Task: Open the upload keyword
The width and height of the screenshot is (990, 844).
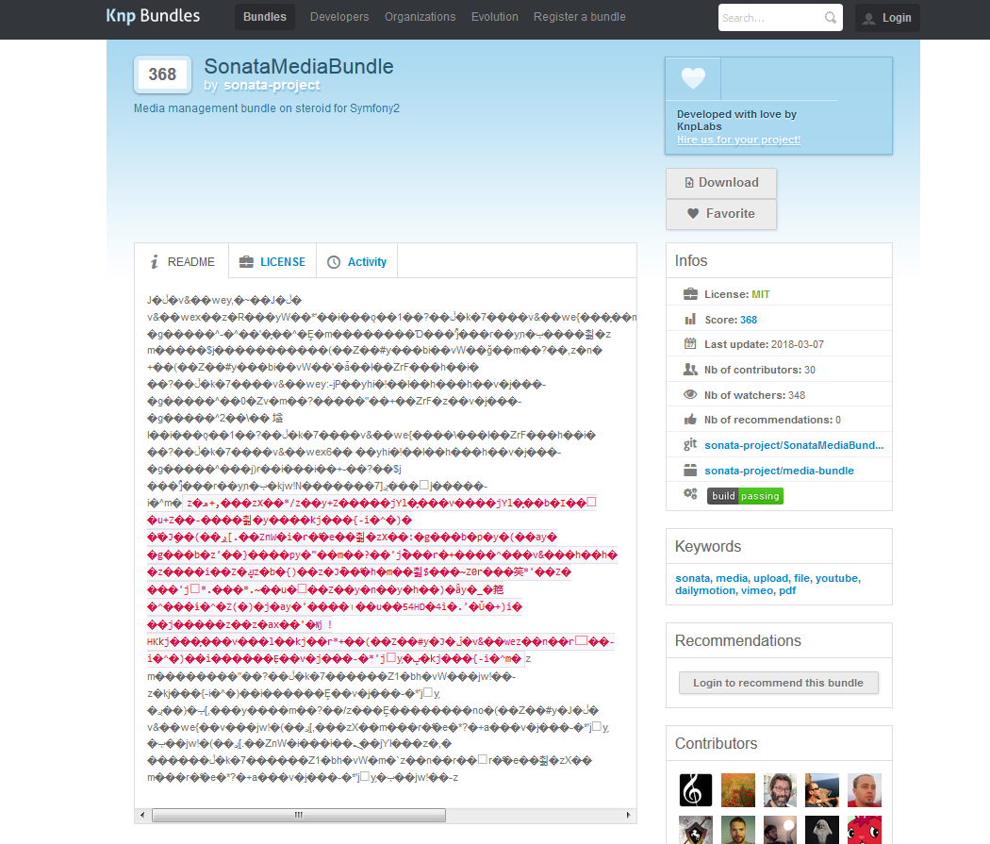Action: (771, 578)
